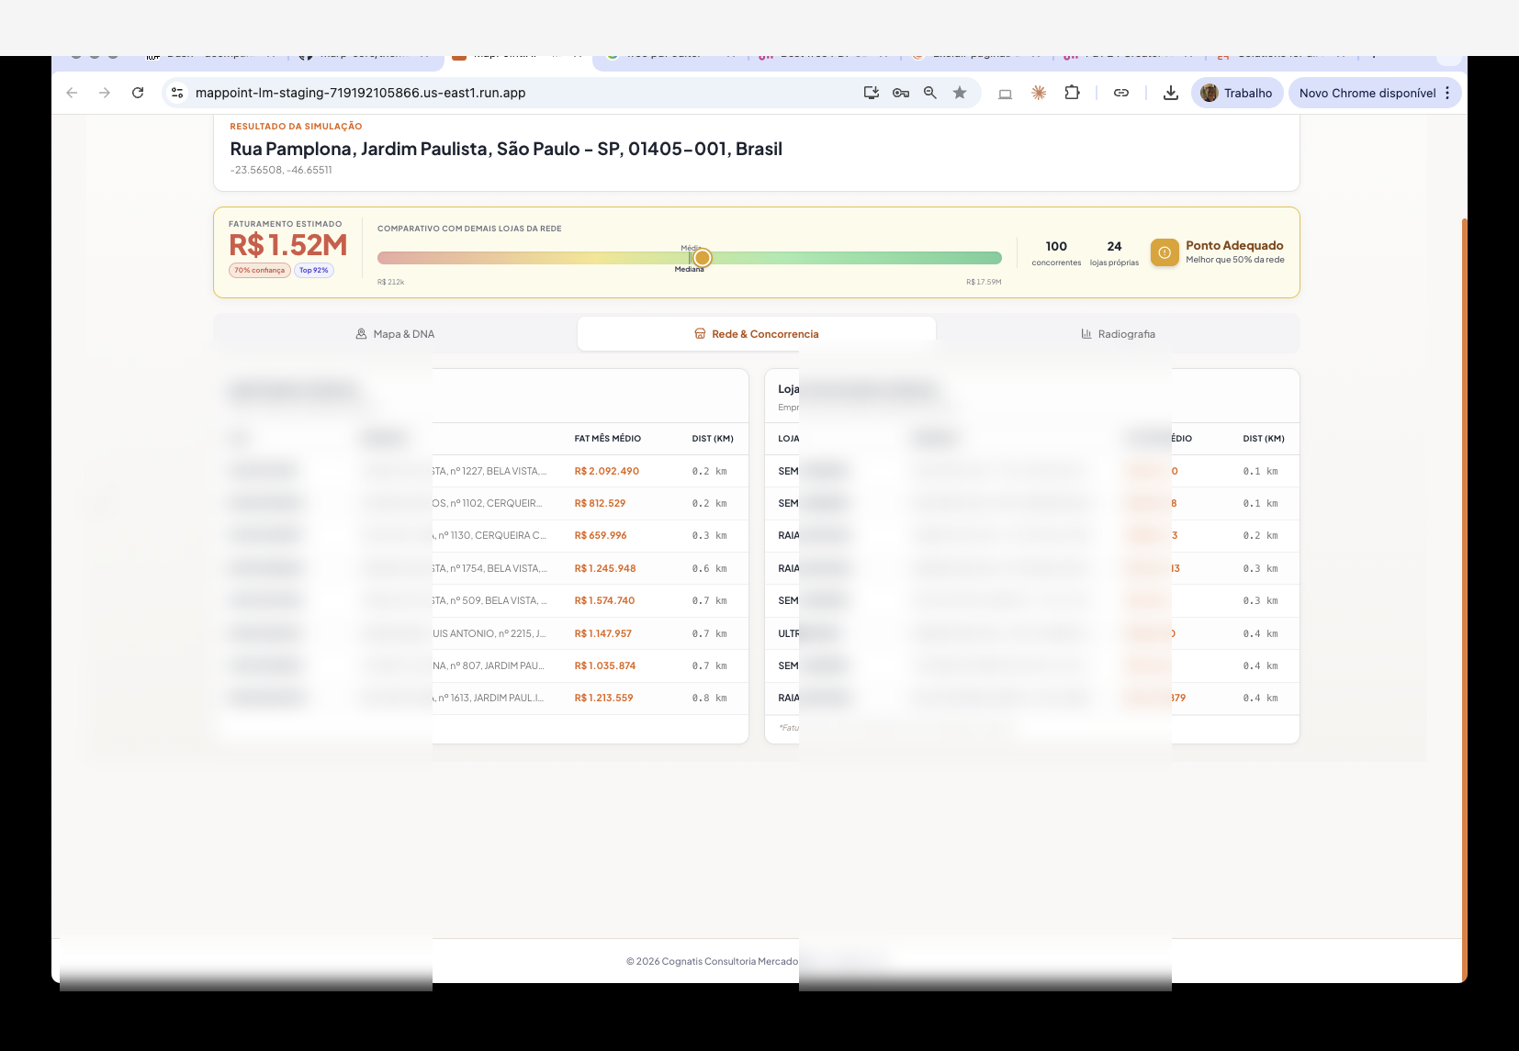The height and width of the screenshot is (1051, 1519).
Task: Click the R$ 659.996 revenue value
Action: pos(601,535)
